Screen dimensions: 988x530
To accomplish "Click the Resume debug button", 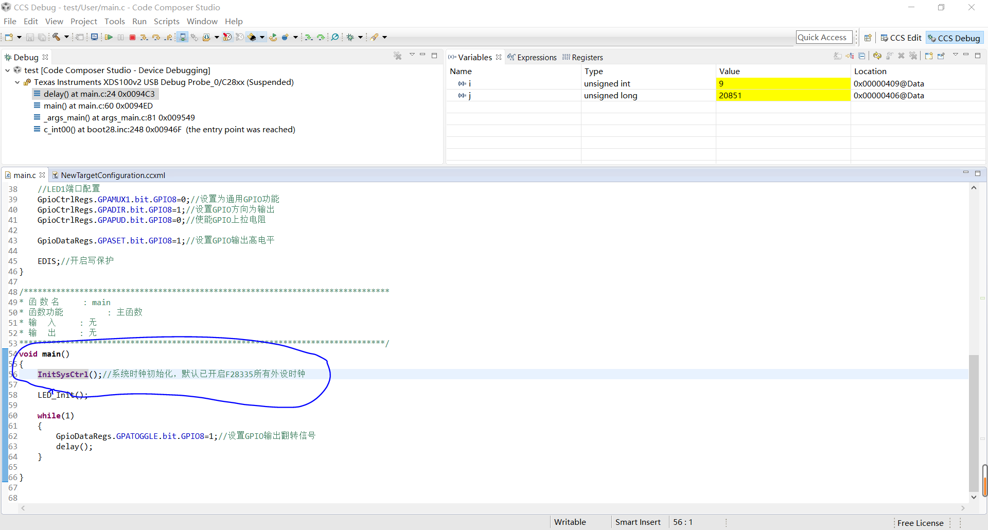I will pos(109,37).
